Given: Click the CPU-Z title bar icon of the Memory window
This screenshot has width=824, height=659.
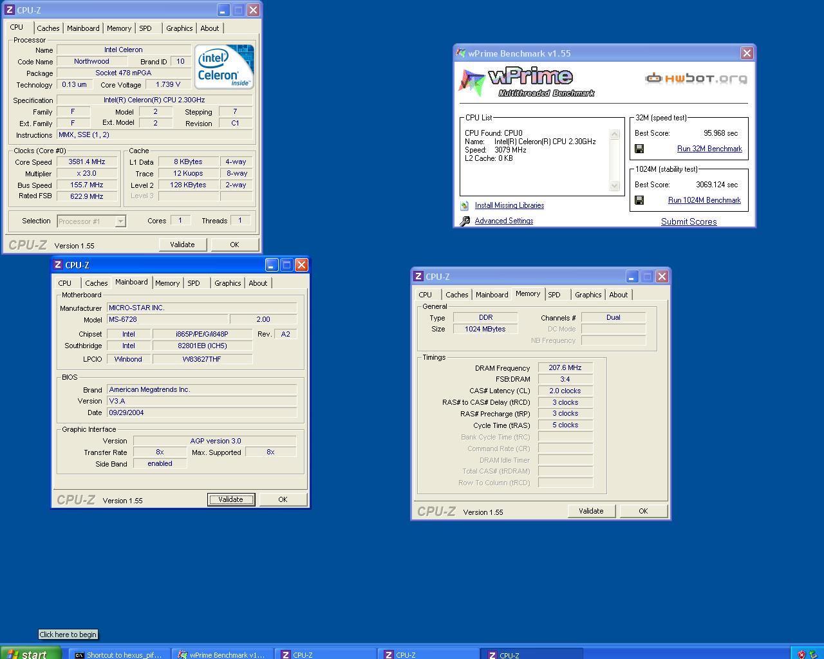Looking at the screenshot, I should point(418,276).
